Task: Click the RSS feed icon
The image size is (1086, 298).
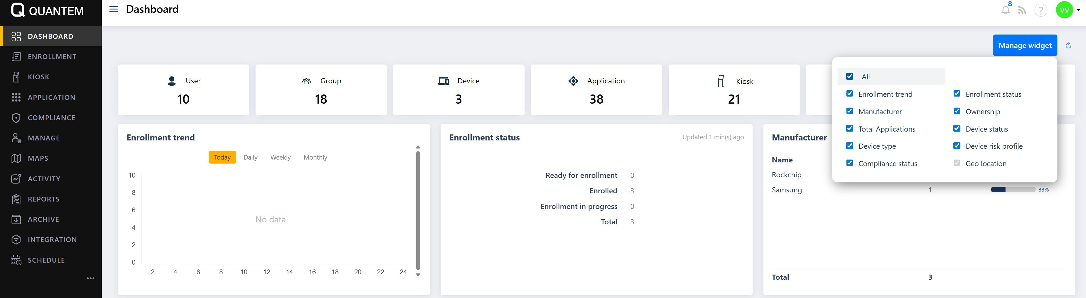Action: (1022, 10)
